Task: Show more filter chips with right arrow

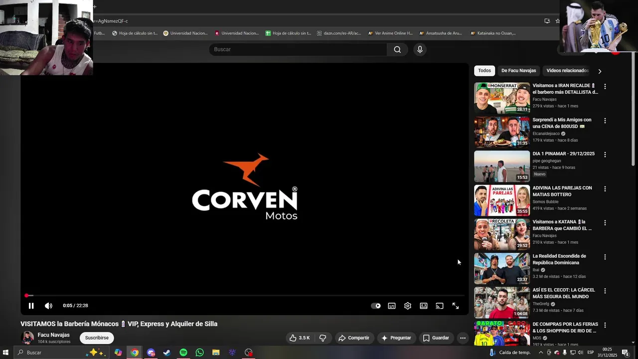Action: pyautogui.click(x=600, y=71)
